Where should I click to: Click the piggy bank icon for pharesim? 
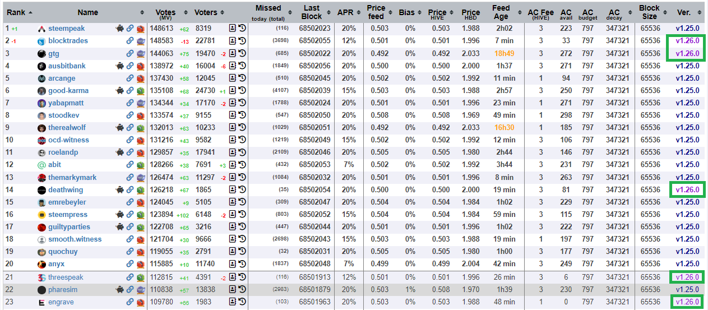[x=119, y=289]
